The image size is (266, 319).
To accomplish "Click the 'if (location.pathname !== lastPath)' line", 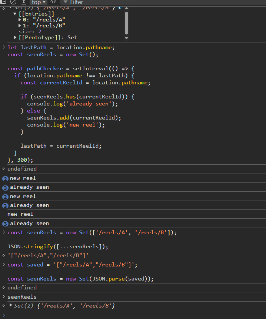I will point(74,75).
